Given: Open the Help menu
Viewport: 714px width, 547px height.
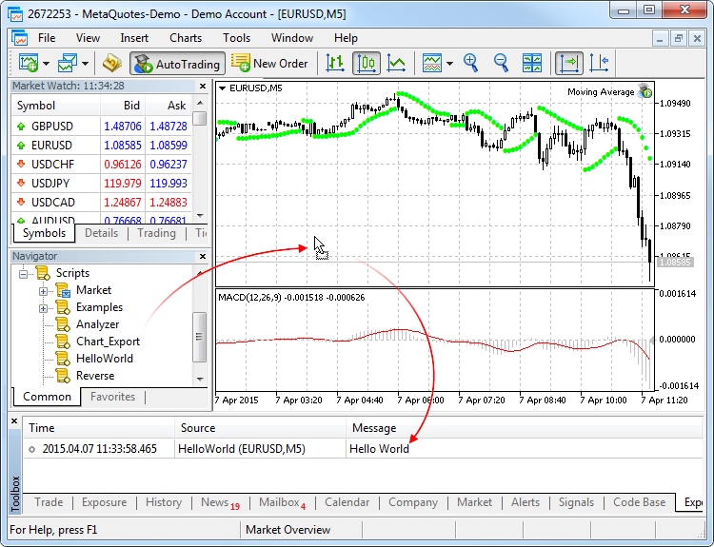Looking at the screenshot, I should (x=346, y=38).
